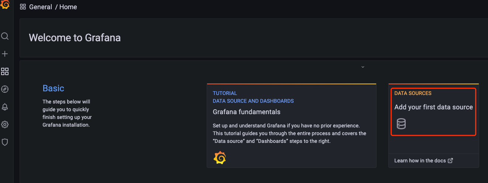Click the Data Source and Dashboards label

click(253, 101)
